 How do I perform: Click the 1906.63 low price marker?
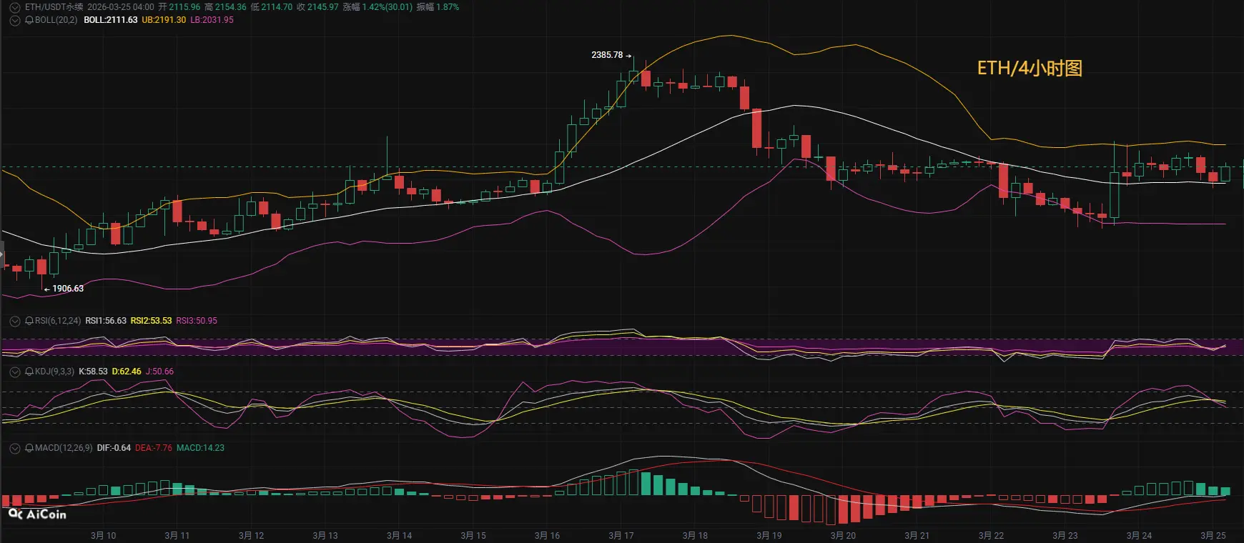68,289
